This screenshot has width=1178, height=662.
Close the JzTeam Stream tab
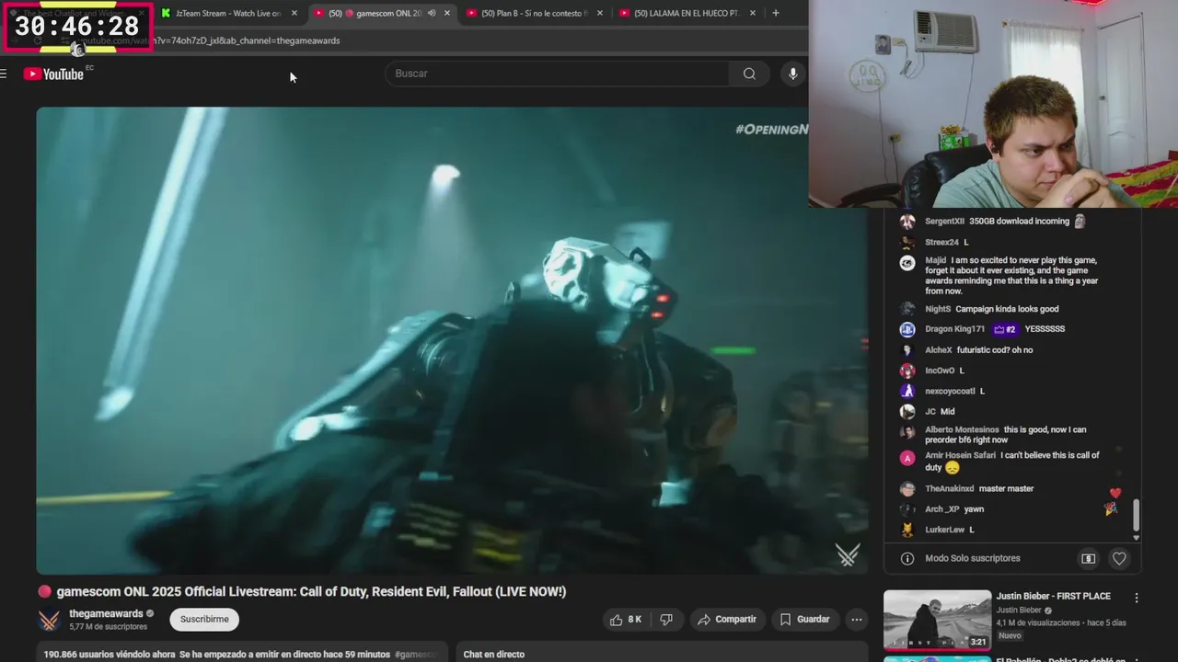294,13
